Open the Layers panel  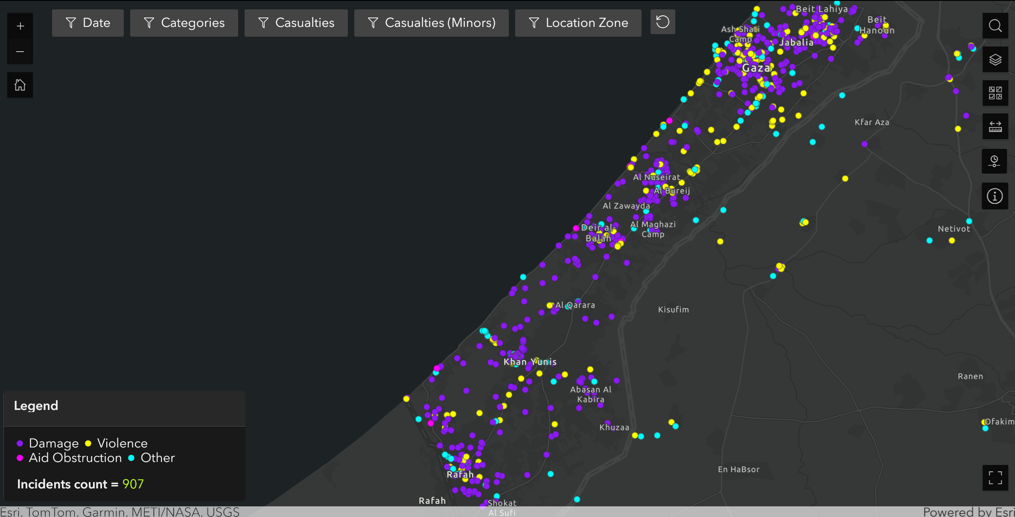point(995,59)
